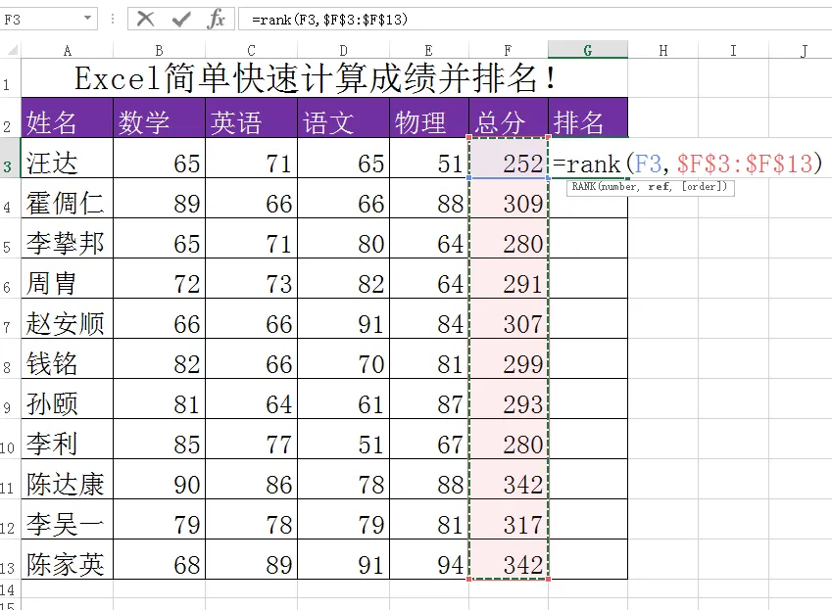Click total score 291 for 周胄
This screenshot has width=832, height=610.
pyautogui.click(x=509, y=279)
